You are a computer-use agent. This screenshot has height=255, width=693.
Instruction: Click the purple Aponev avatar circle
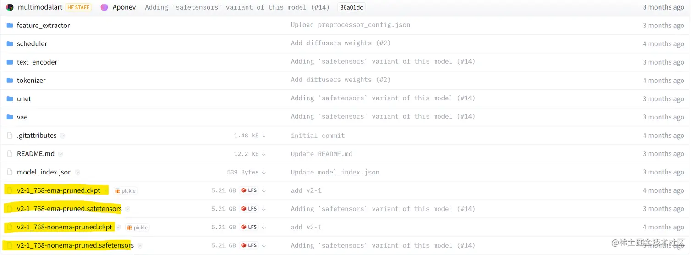coord(104,7)
